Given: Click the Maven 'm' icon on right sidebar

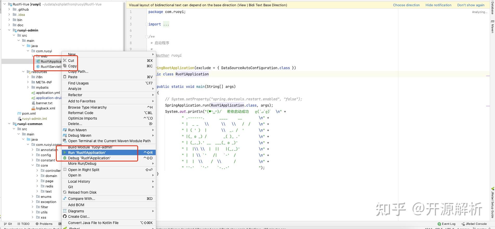Looking at the screenshot, I should coord(492,21).
